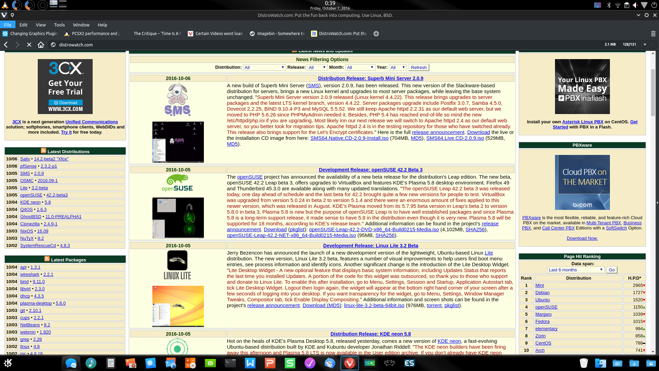Open the Bluetooth tray icon
This screenshot has width=659, height=371.
pyautogui.click(x=609, y=5)
